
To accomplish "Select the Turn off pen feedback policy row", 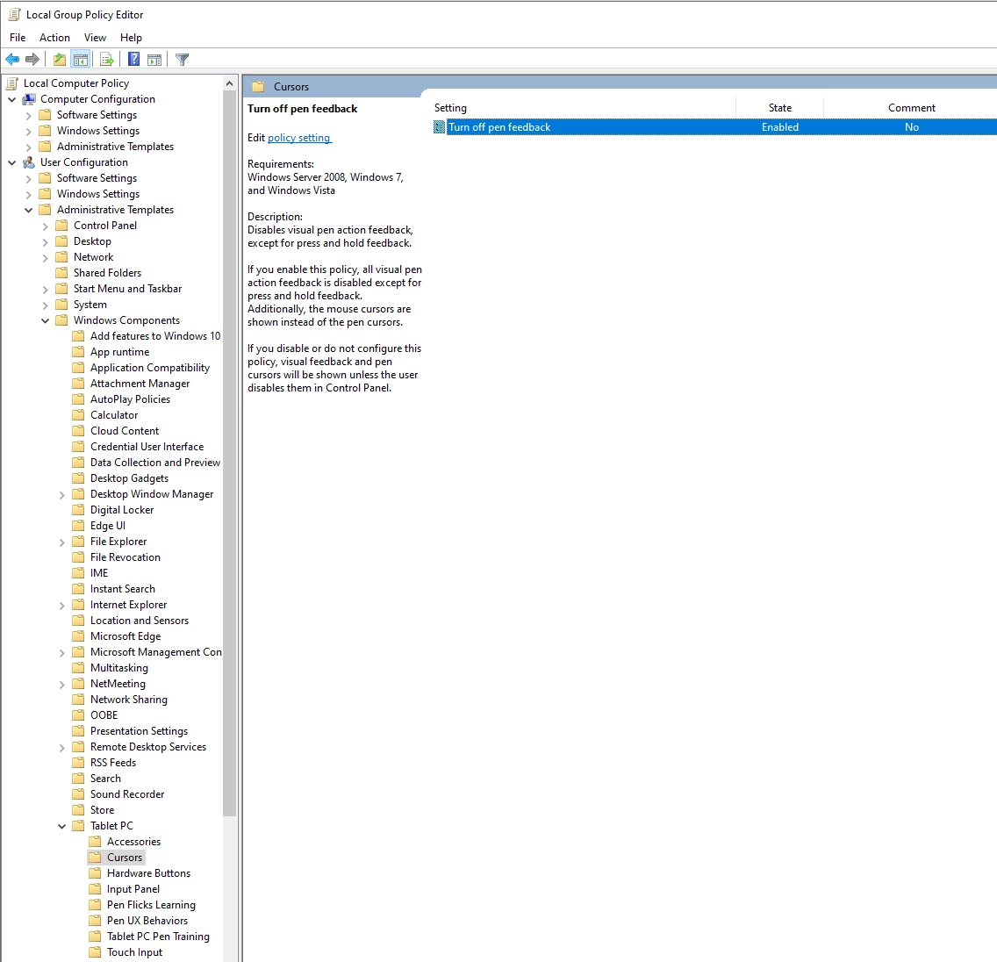I will pos(714,127).
